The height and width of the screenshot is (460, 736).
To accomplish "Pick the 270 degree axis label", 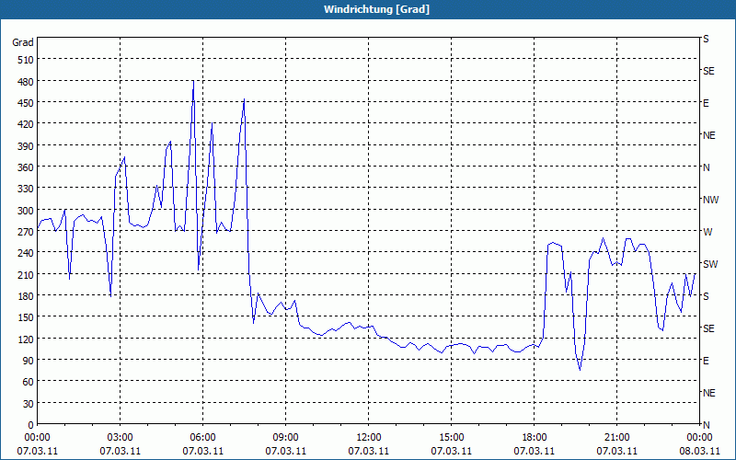I will [26, 232].
